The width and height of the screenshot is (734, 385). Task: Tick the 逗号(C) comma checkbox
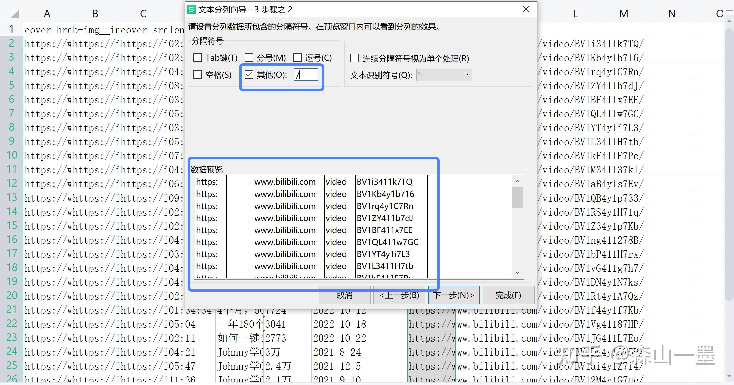(297, 58)
